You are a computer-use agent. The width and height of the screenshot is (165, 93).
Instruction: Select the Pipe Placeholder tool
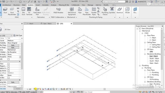pos(87,11)
